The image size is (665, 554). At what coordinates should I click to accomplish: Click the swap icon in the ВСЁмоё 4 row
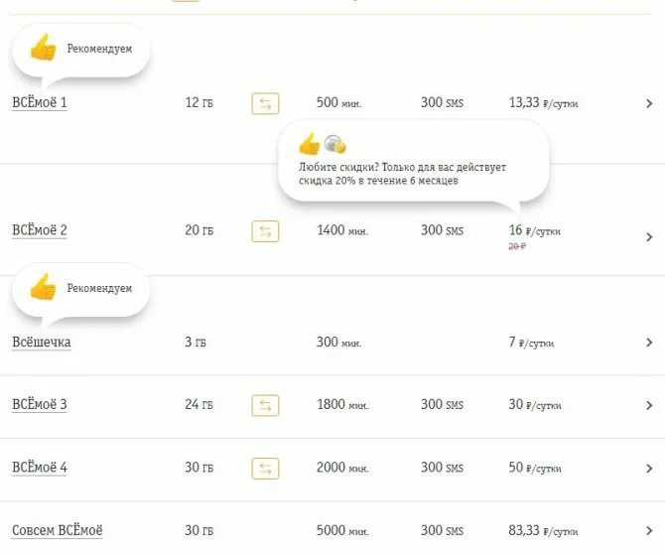[265, 468]
